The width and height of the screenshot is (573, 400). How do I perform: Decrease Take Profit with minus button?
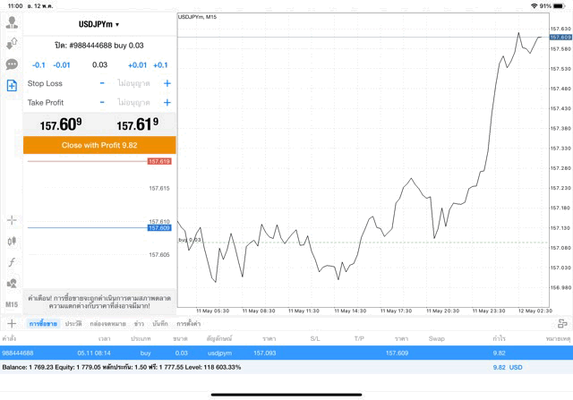tap(102, 102)
